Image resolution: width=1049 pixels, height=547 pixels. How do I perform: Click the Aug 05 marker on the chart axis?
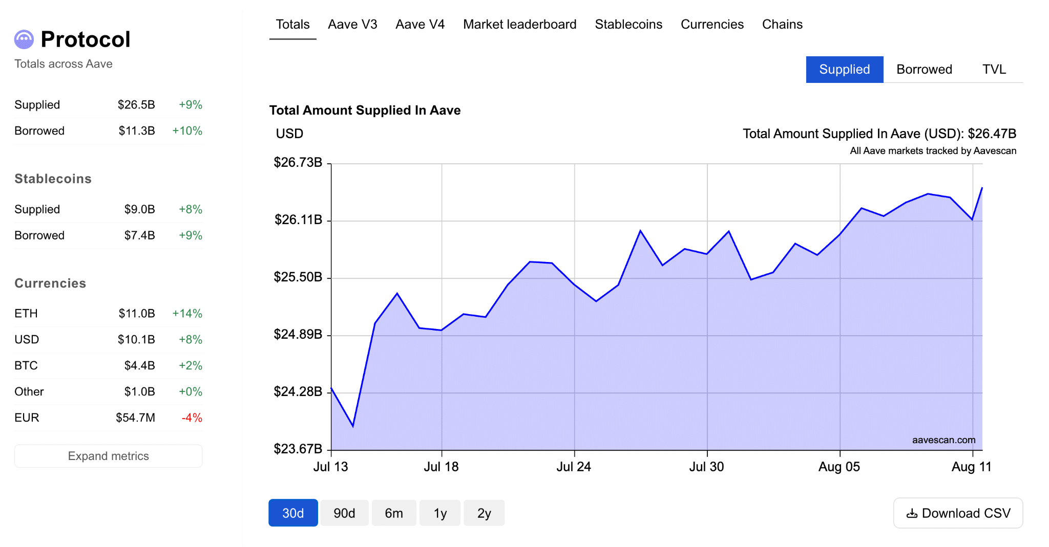tap(839, 467)
